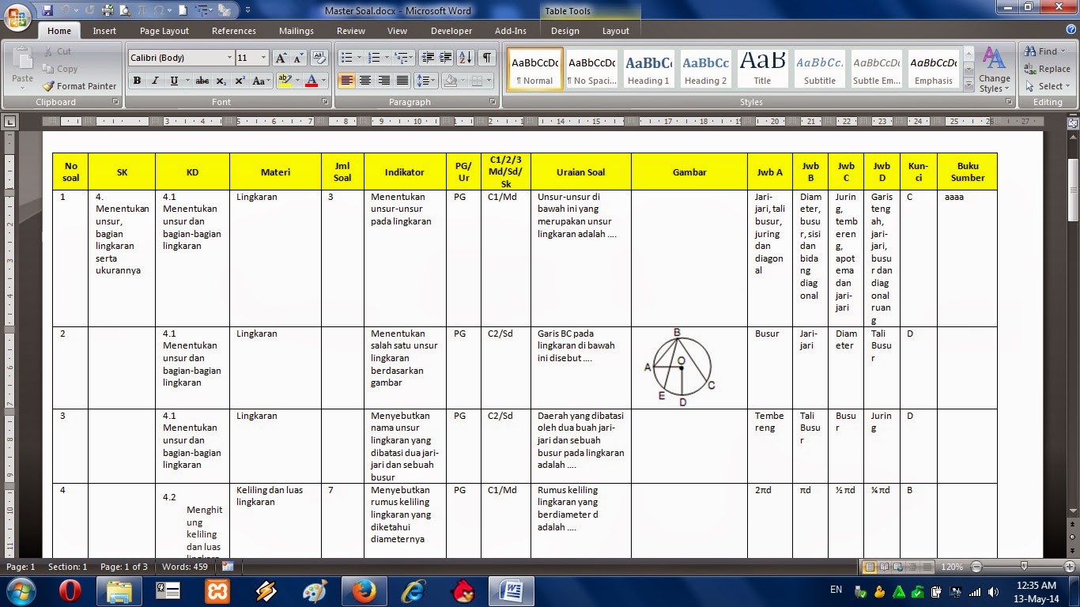This screenshot has width=1080, height=607.
Task: Open the Font dialog launcher
Action: pos(325,102)
